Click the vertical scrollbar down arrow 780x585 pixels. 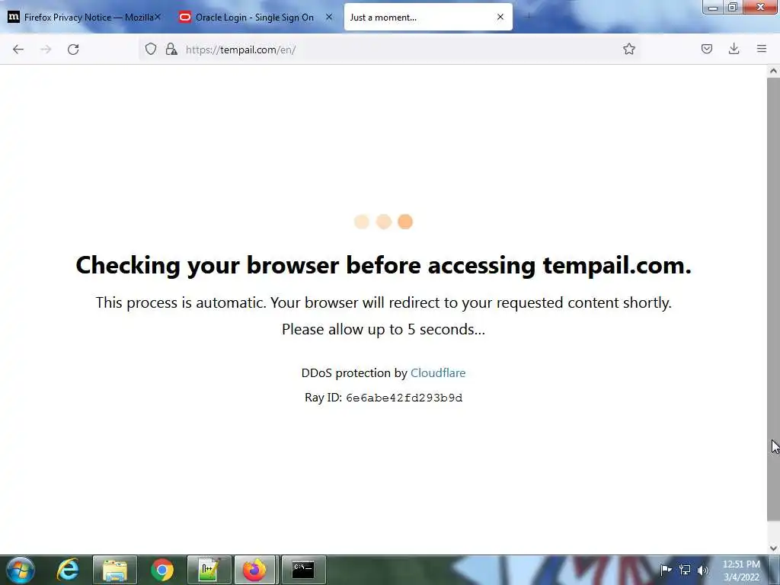click(773, 548)
